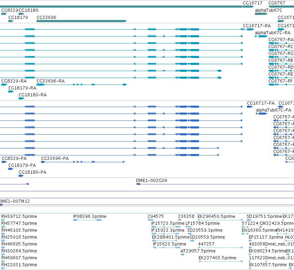This screenshot has width=294, height=270.
Task: Click the IP15723.5prime EST label
Action: tap(168, 223)
